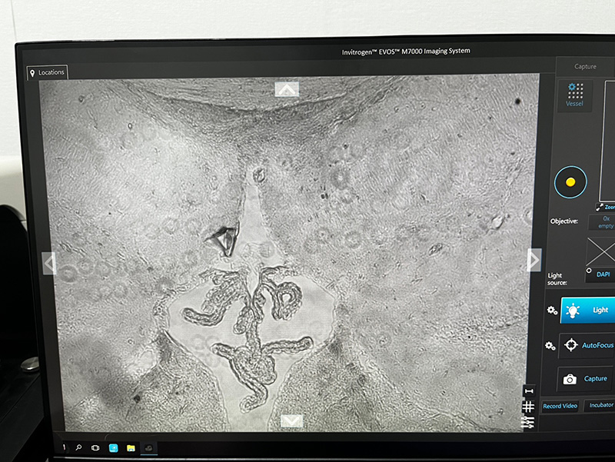
Task: Open File Explorer from the taskbar
Action: 131,447
